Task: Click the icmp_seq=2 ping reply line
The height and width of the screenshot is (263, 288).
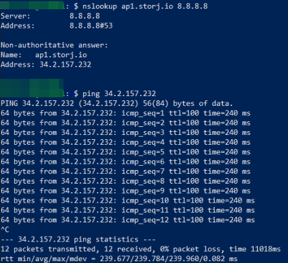Action: [x=126, y=123]
